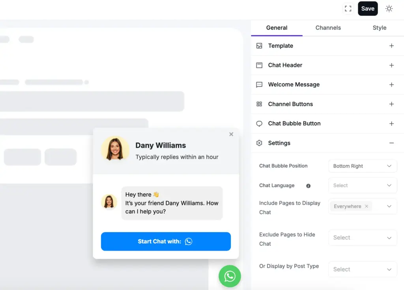
Task: Click the Channel Buttons grid icon
Action: click(x=259, y=104)
